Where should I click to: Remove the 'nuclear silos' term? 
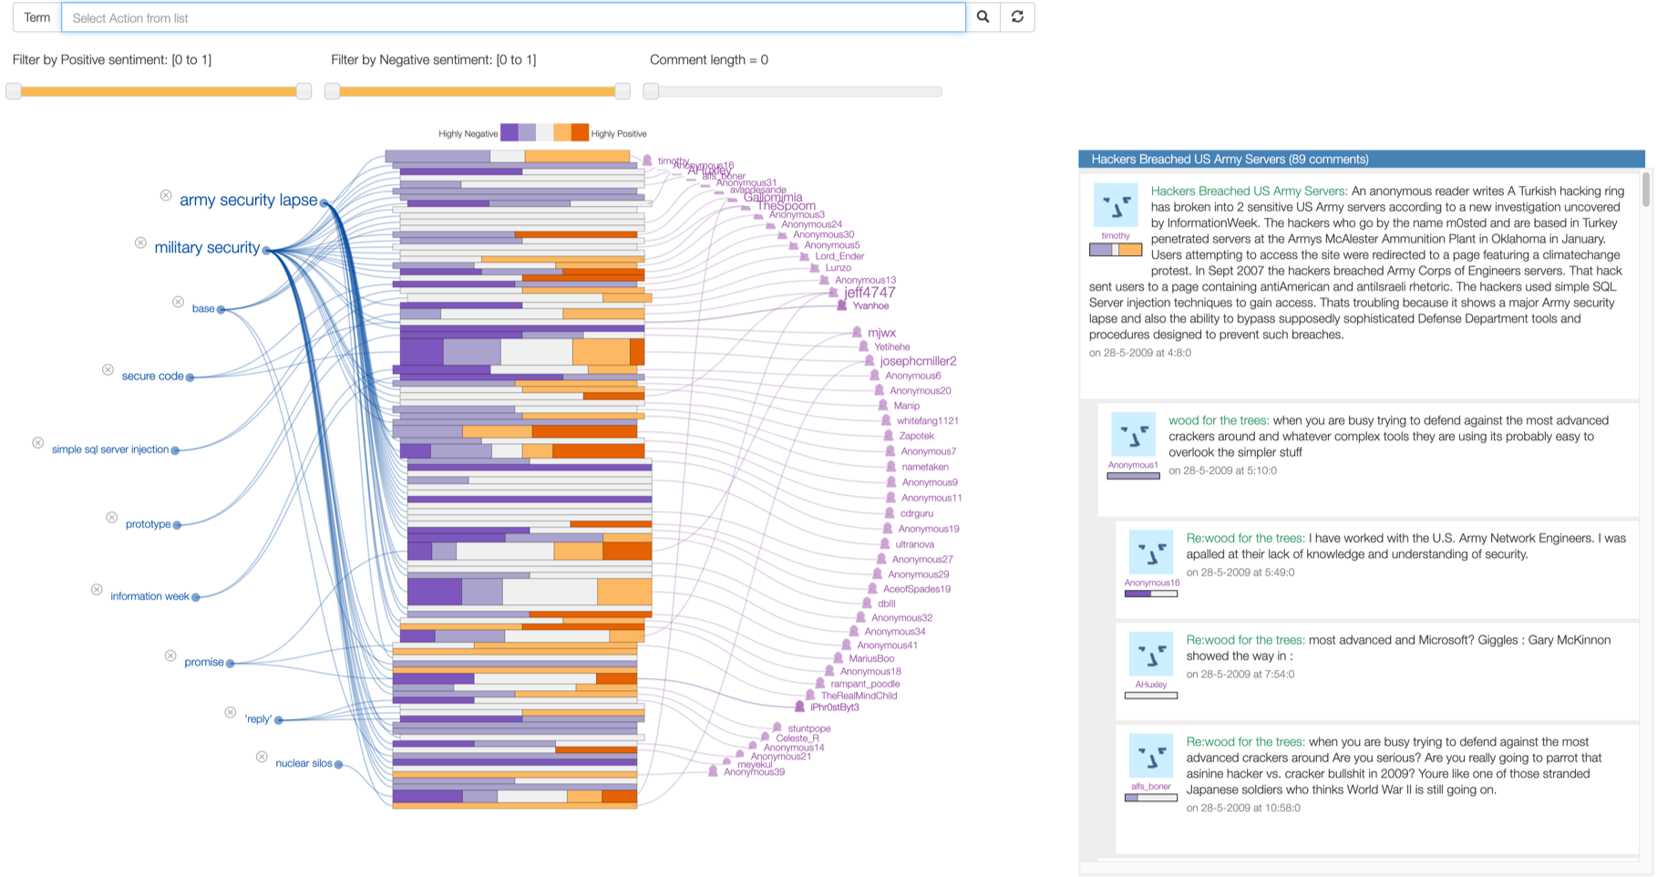(x=262, y=757)
